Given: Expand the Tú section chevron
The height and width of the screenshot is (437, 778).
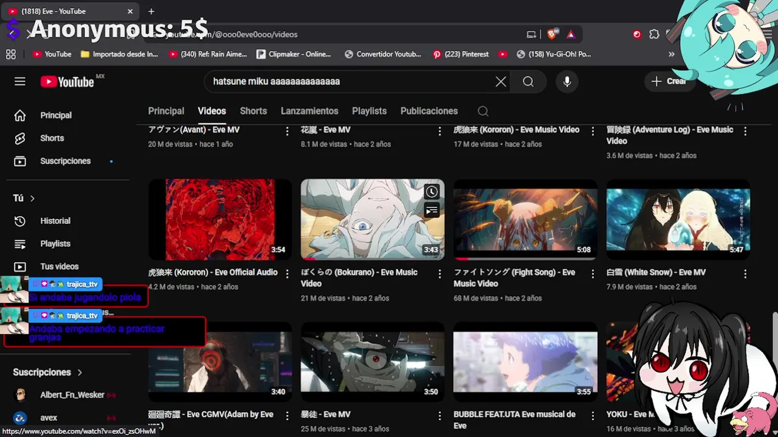Looking at the screenshot, I should point(32,198).
